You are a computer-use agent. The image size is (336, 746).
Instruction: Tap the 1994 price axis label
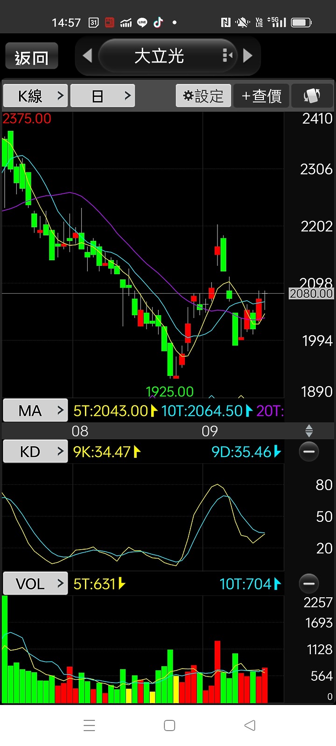pyautogui.click(x=317, y=340)
